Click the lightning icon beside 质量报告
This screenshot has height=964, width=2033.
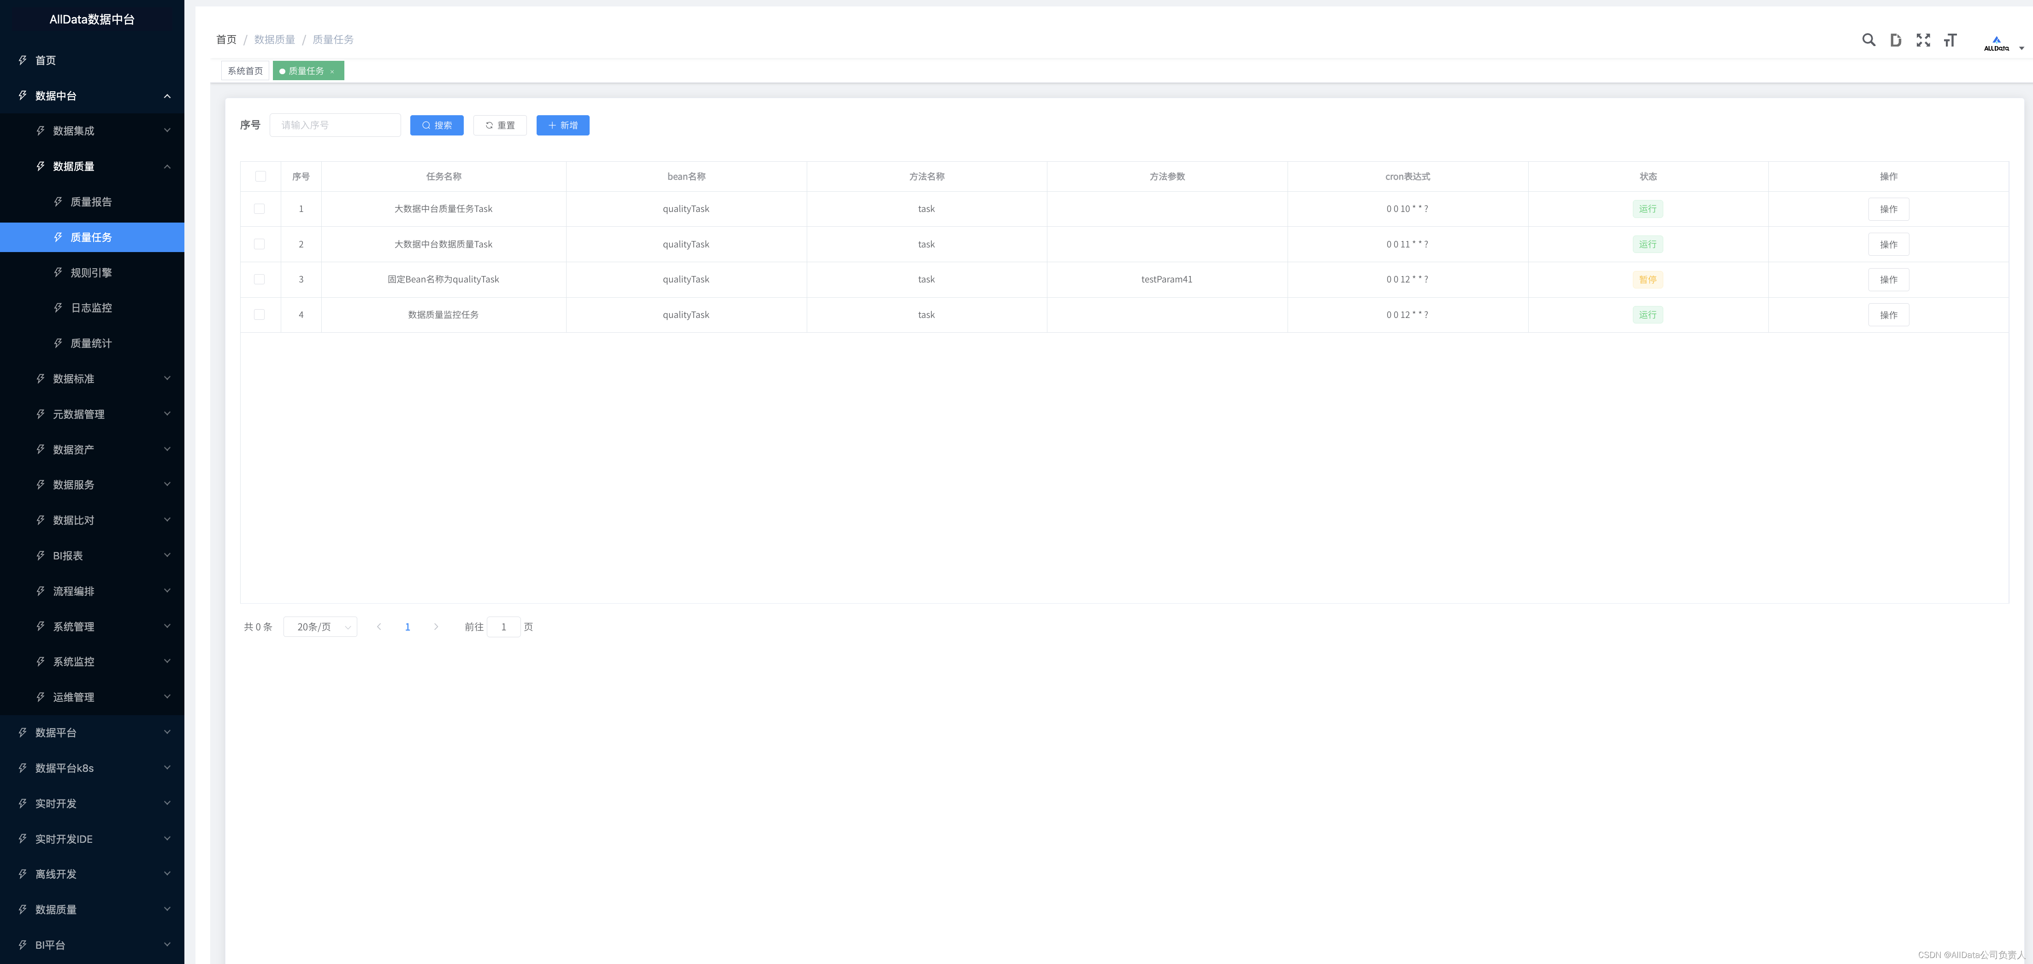58,202
